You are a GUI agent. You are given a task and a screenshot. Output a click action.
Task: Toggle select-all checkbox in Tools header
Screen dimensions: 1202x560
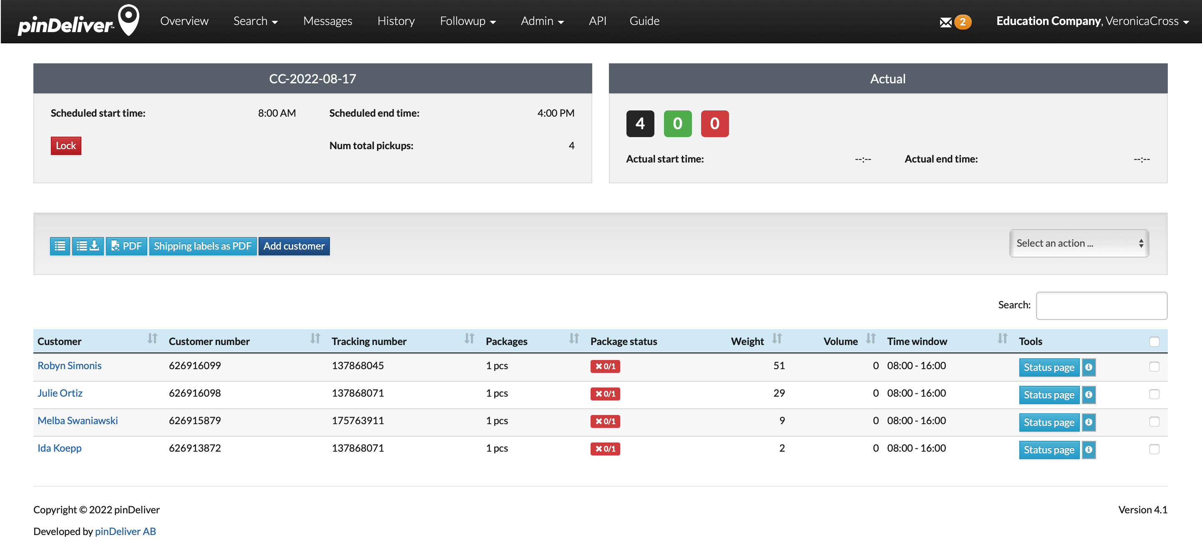1154,342
